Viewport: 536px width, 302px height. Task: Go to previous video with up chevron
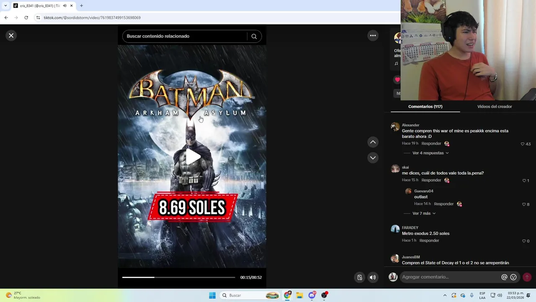(x=373, y=142)
